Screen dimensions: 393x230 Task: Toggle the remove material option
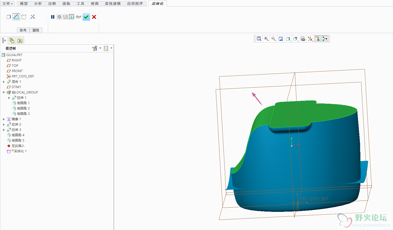click(x=16, y=17)
